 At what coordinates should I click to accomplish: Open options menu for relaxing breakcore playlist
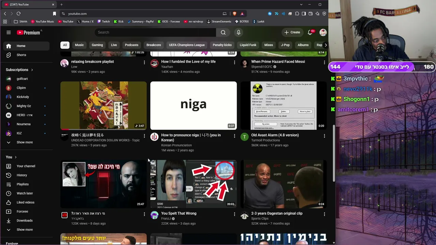click(144, 62)
